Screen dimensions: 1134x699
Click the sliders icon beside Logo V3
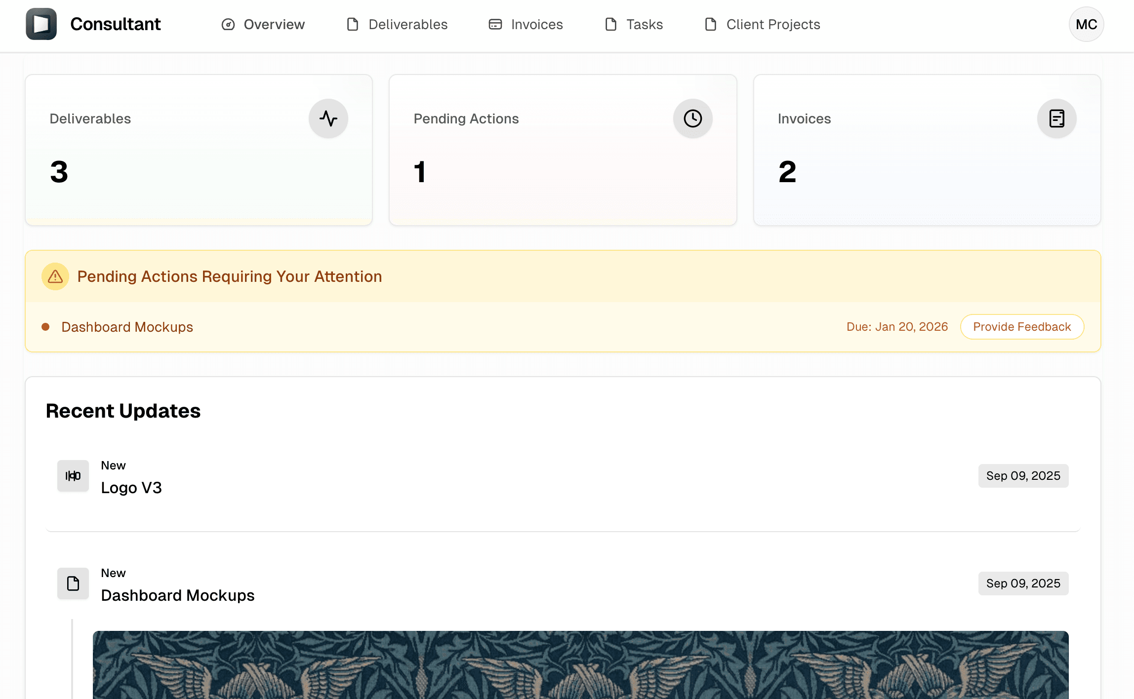(73, 475)
